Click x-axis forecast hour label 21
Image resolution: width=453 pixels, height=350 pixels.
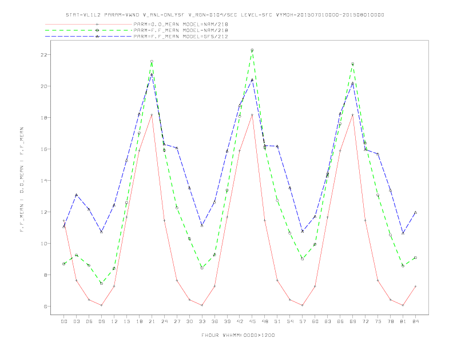click(152, 321)
